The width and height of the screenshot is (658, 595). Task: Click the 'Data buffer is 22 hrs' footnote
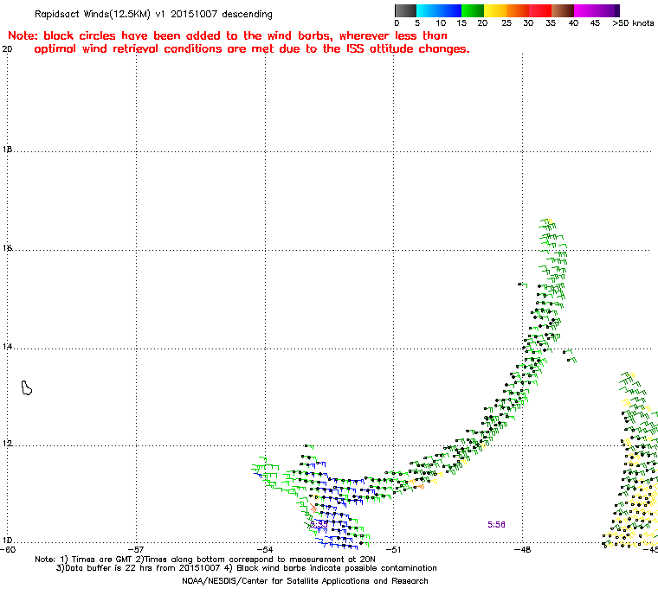pos(247,568)
